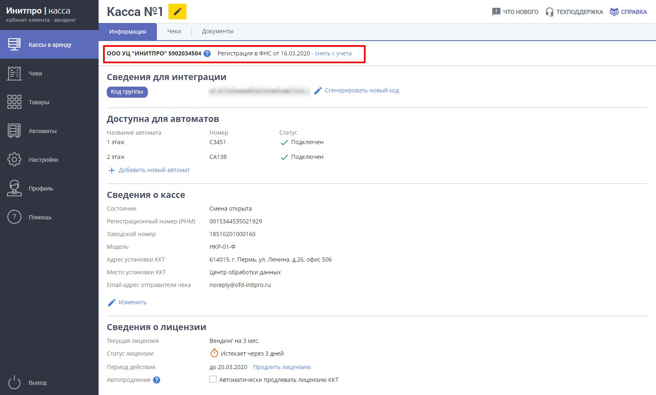The width and height of the screenshot is (656, 395).
Task: Click the до 20.03.2020 validity date
Action: [x=228, y=367]
